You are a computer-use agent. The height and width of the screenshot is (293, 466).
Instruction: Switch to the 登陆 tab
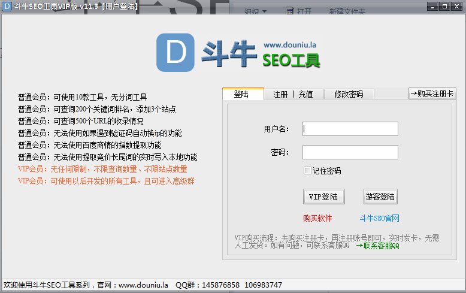point(243,94)
